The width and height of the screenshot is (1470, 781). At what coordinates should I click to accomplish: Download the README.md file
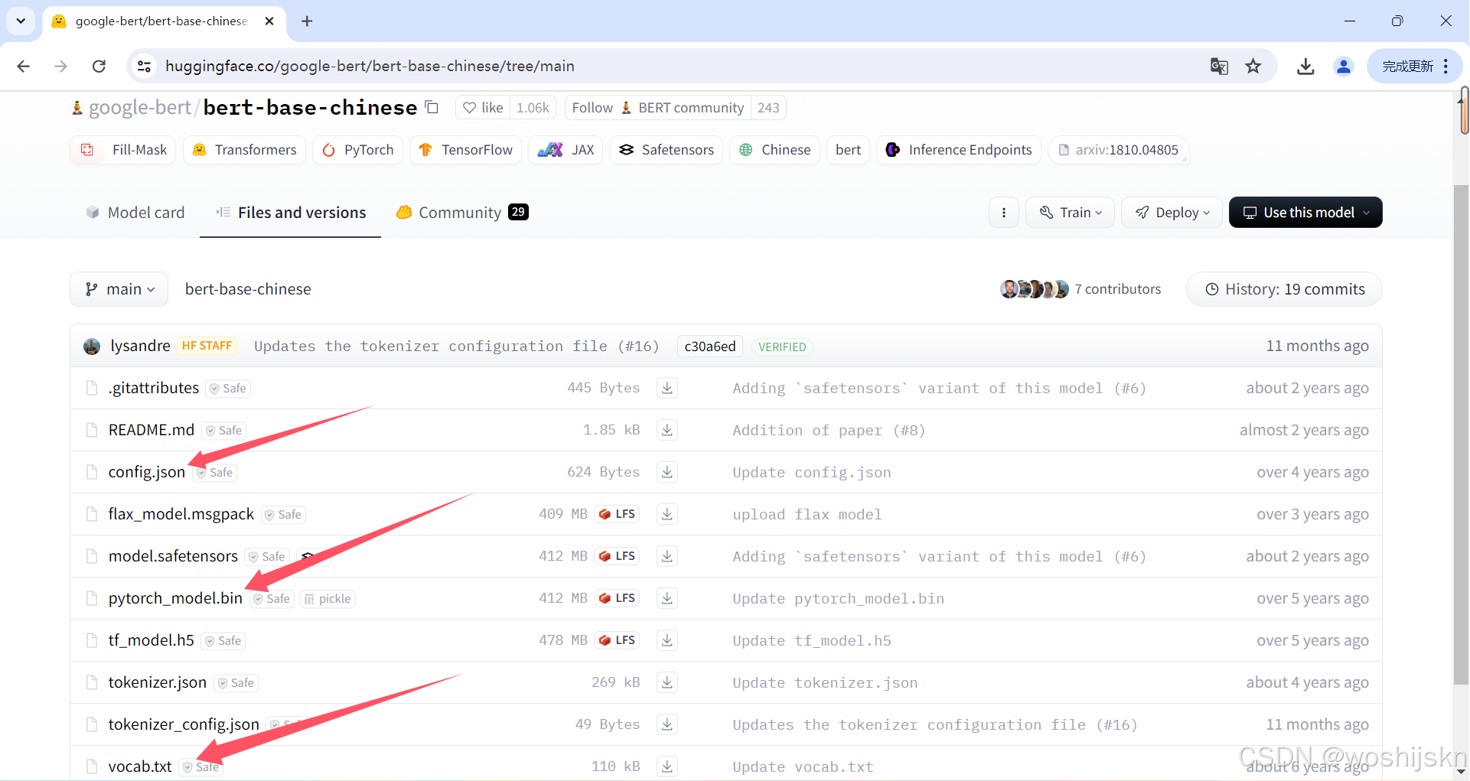[667, 430]
